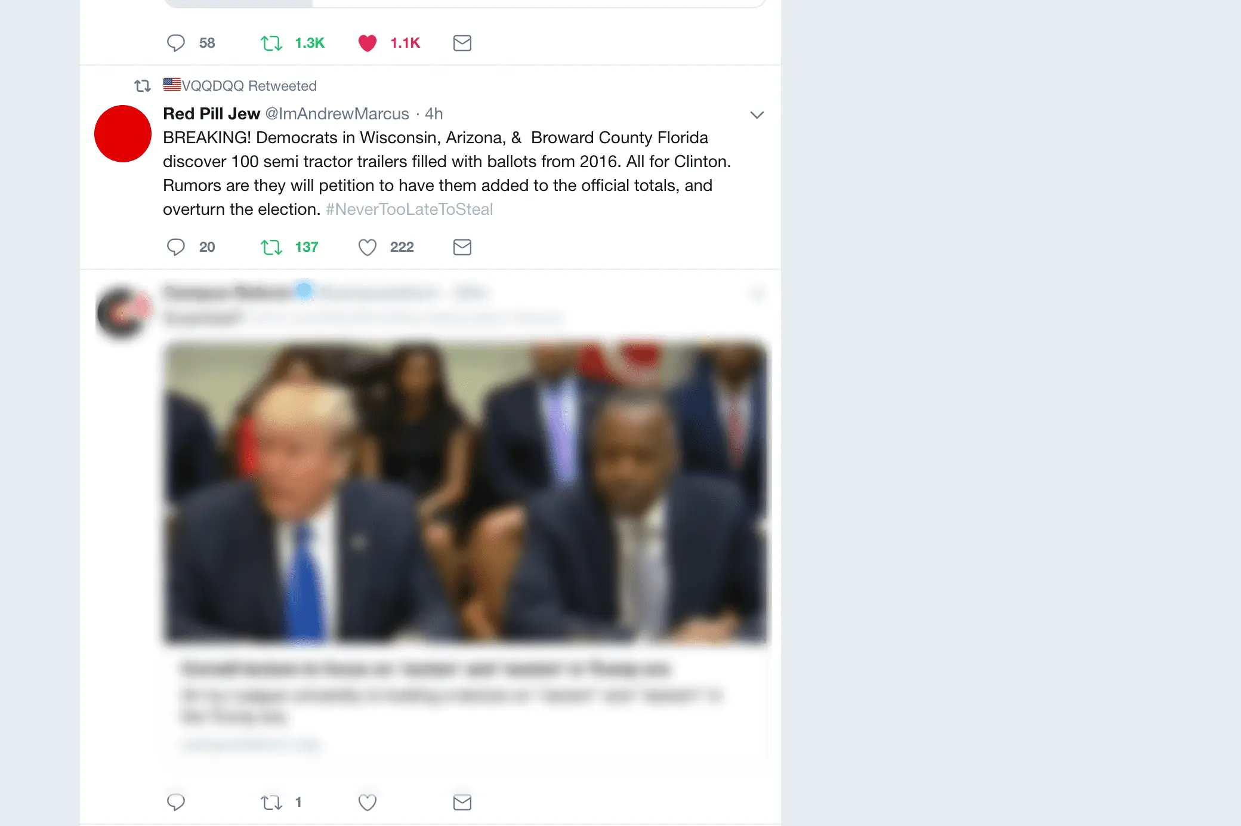Viewport: 1241px width, 826px height.
Task: Reply to the Red Pill Jew tweet
Action: click(176, 247)
